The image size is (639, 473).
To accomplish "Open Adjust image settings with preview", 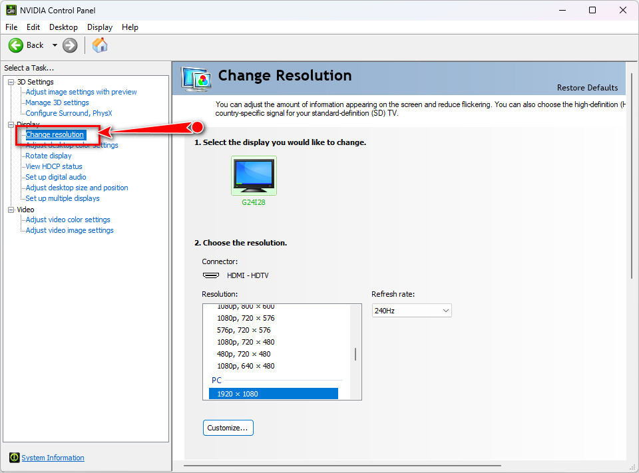I will point(81,92).
